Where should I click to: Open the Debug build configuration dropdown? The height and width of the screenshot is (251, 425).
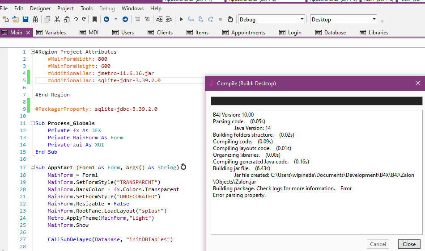[301, 19]
